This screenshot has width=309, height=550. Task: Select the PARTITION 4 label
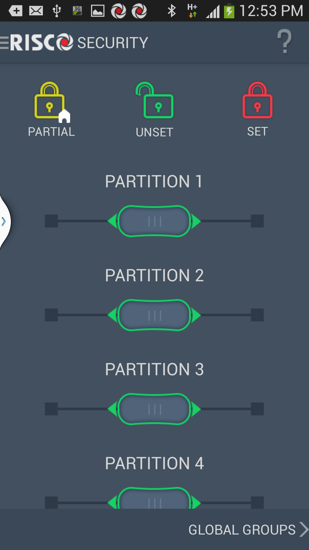tap(154, 463)
